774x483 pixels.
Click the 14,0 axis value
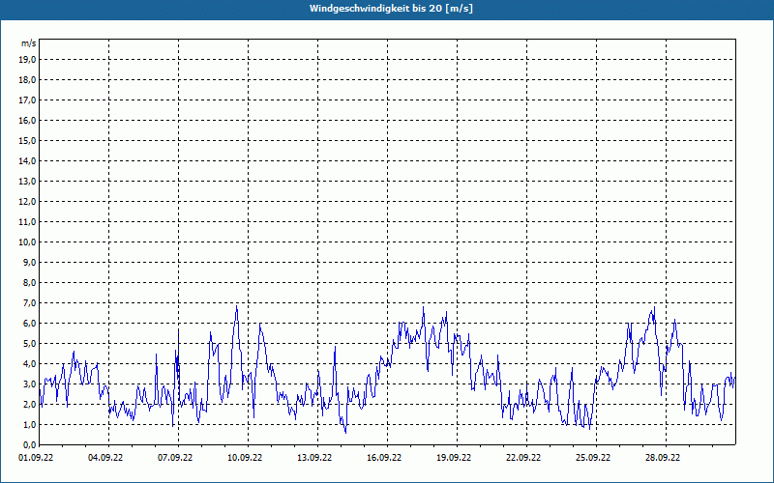coord(28,160)
